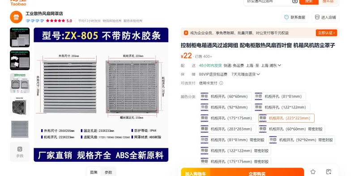Switch to 图集 tab below product image
Viewport: 358px width, 176px height.
94,172
